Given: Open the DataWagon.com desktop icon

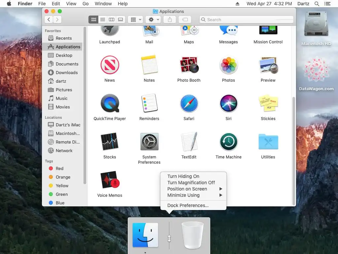Looking at the screenshot, I should 316,69.
